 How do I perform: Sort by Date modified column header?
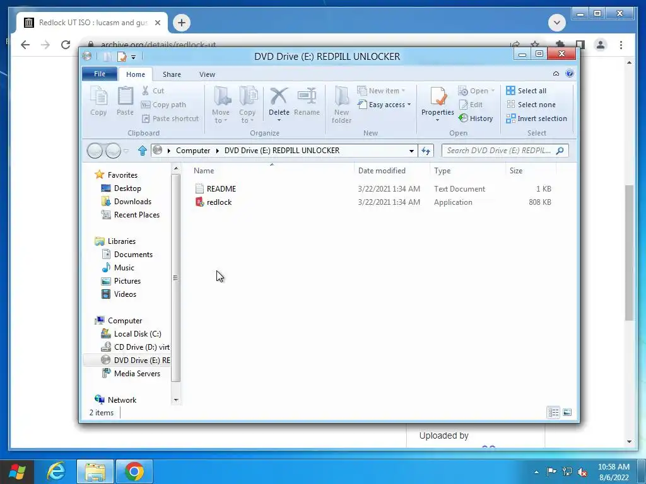(x=391, y=171)
